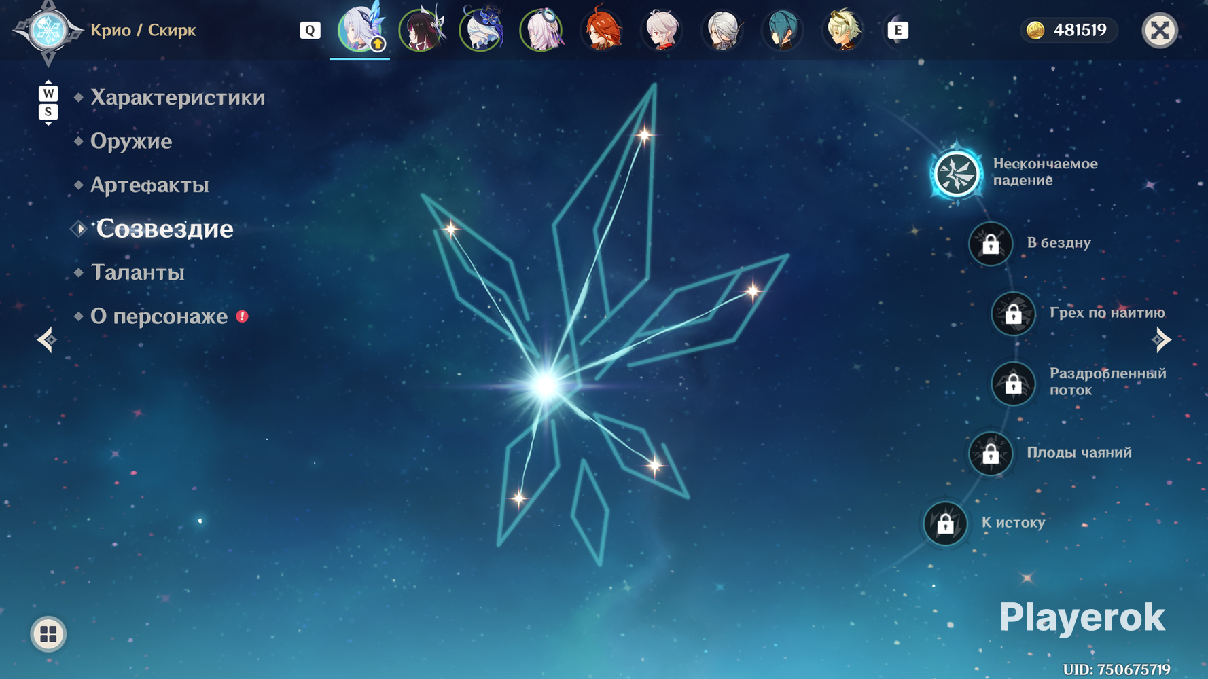Click the W key navigation icon
Image resolution: width=1208 pixels, height=679 pixels.
(x=48, y=93)
